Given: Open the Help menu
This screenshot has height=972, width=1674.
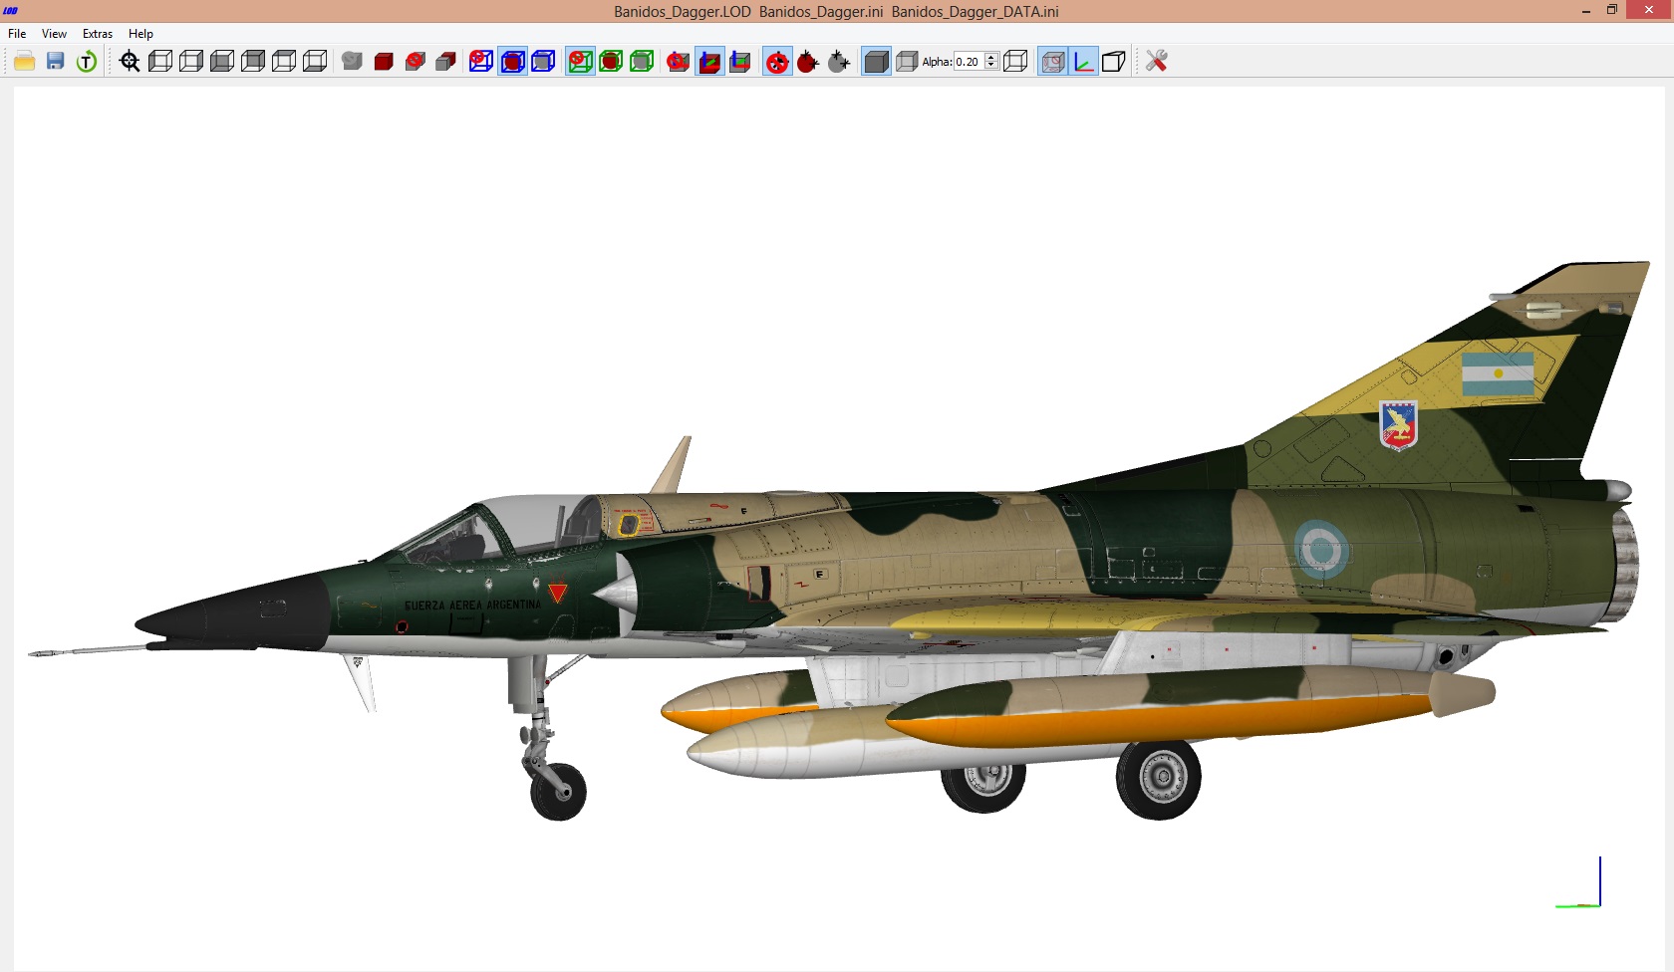Looking at the screenshot, I should click(x=140, y=33).
